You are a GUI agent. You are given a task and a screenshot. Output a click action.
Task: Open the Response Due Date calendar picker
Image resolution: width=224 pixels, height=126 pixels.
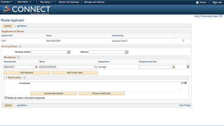point(174,67)
